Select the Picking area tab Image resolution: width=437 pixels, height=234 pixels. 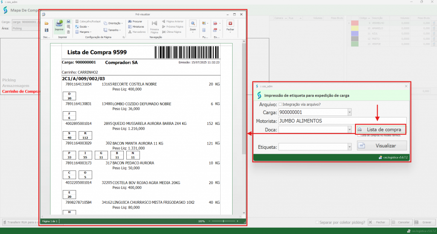pos(9,80)
